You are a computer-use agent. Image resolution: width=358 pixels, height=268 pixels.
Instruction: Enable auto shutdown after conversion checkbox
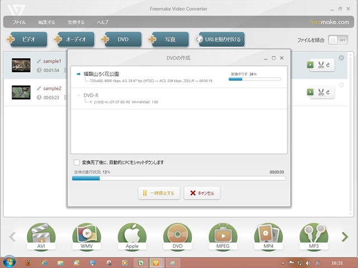pos(77,162)
